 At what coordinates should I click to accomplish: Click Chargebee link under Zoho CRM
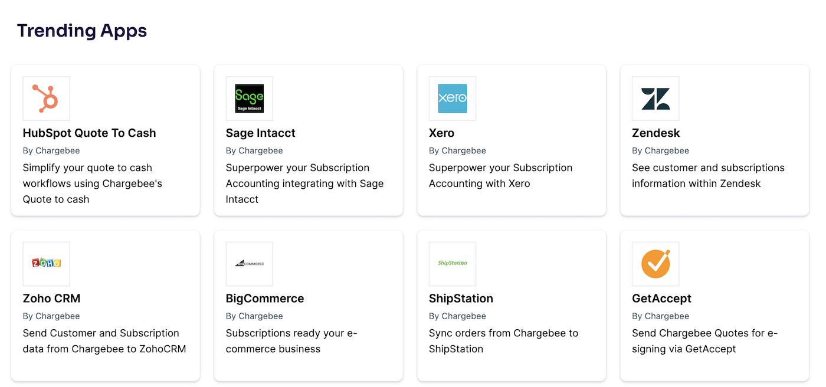click(x=57, y=316)
